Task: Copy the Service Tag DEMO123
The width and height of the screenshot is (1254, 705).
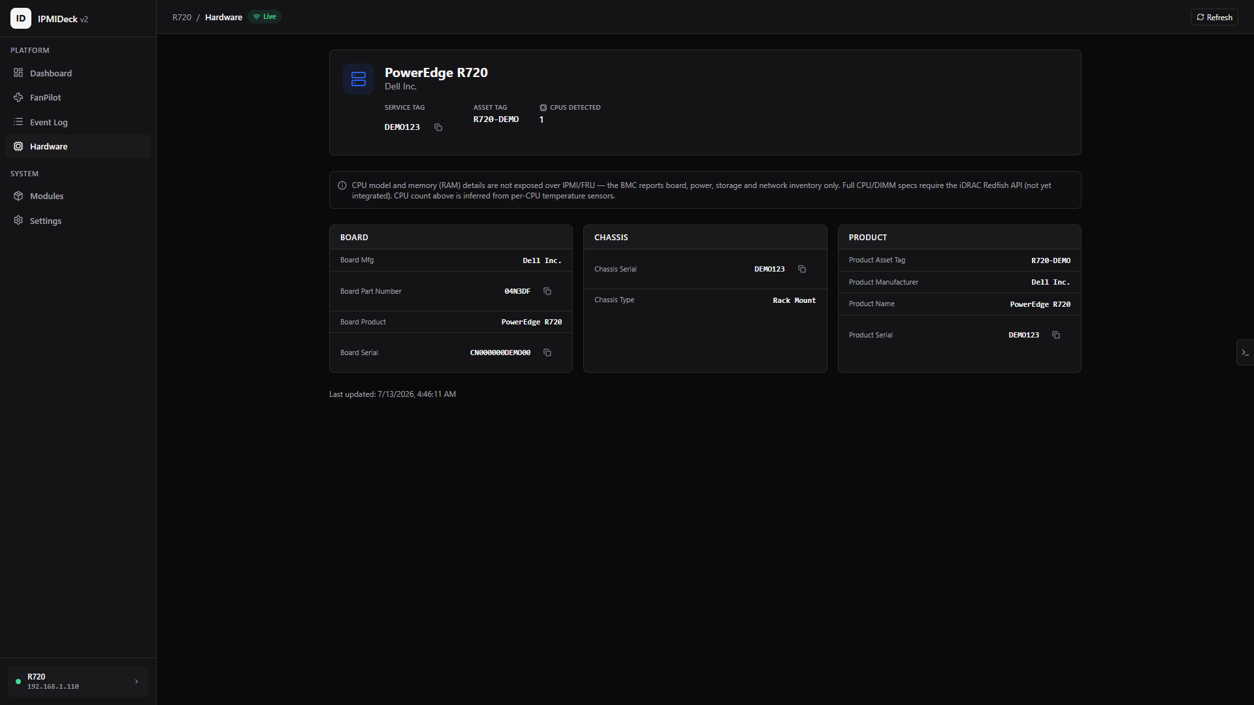Action: pos(438,127)
